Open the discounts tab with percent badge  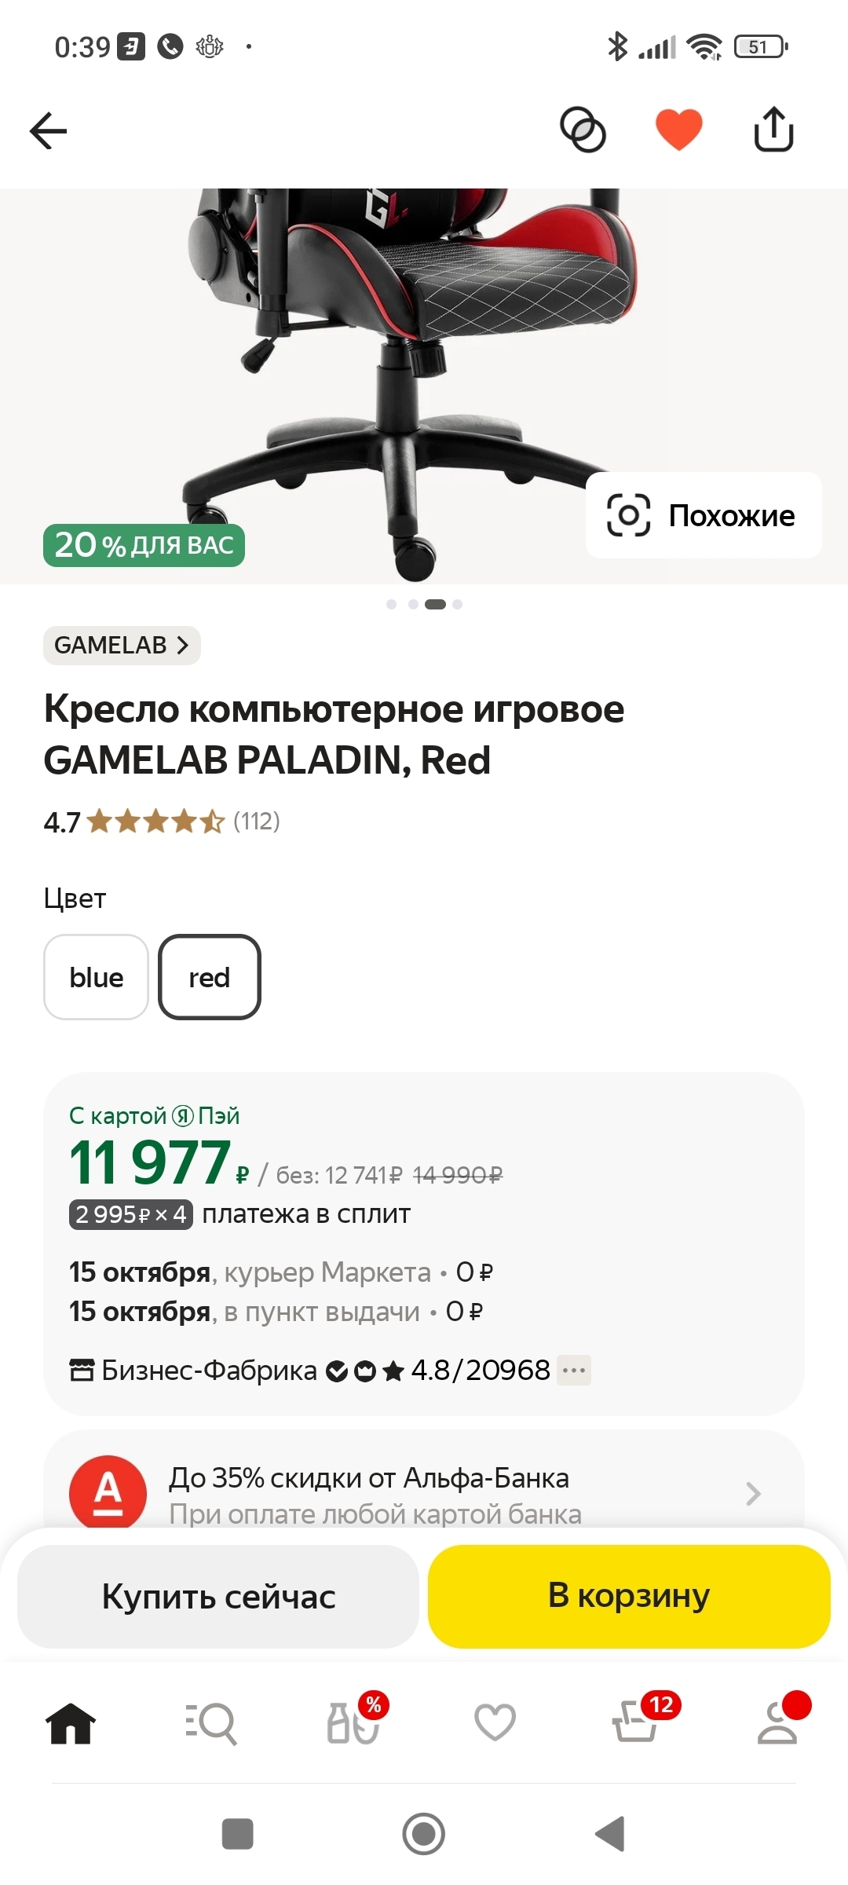tap(354, 1722)
